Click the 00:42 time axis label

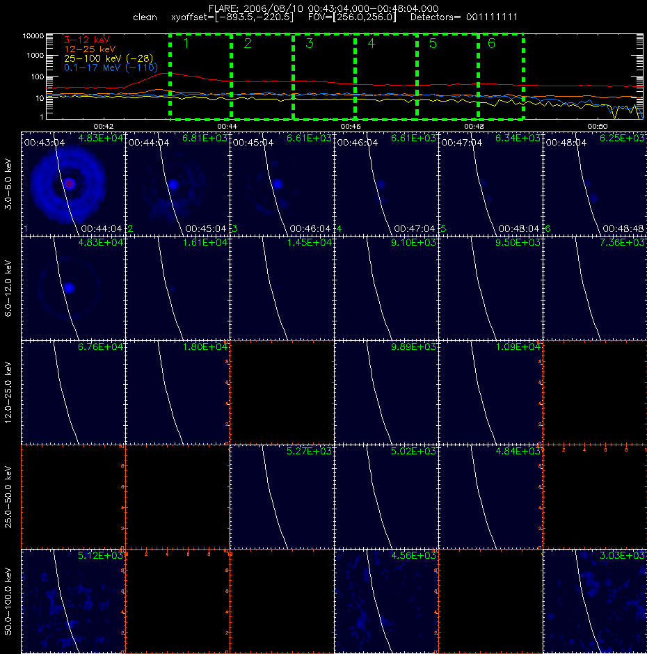click(104, 127)
